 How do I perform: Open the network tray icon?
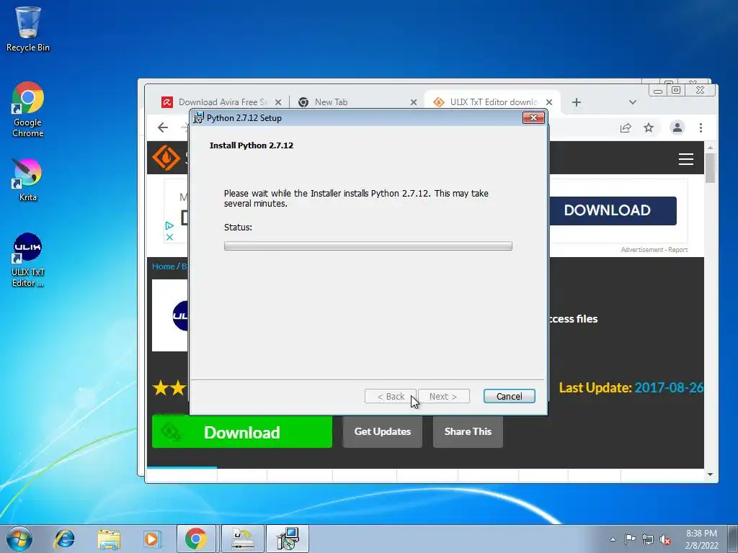[x=648, y=539]
